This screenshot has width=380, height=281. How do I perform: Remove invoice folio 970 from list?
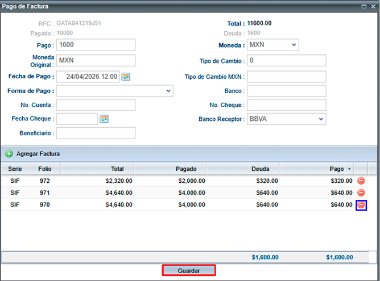coord(361,205)
